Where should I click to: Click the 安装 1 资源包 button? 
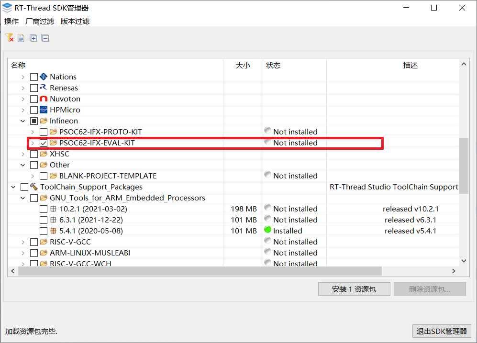(354, 289)
